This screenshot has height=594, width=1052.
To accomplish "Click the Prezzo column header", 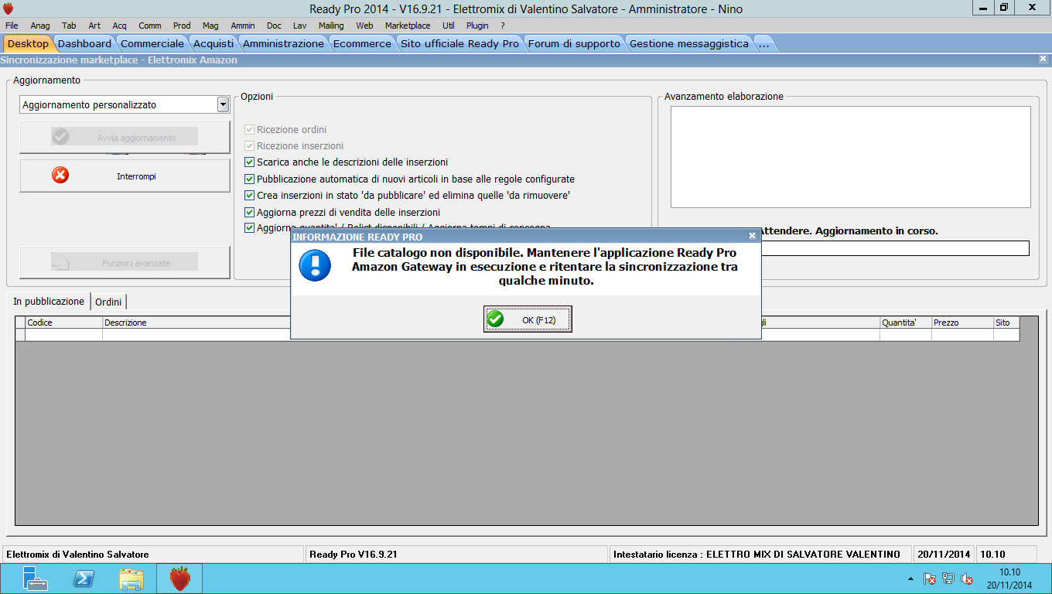I will (962, 323).
